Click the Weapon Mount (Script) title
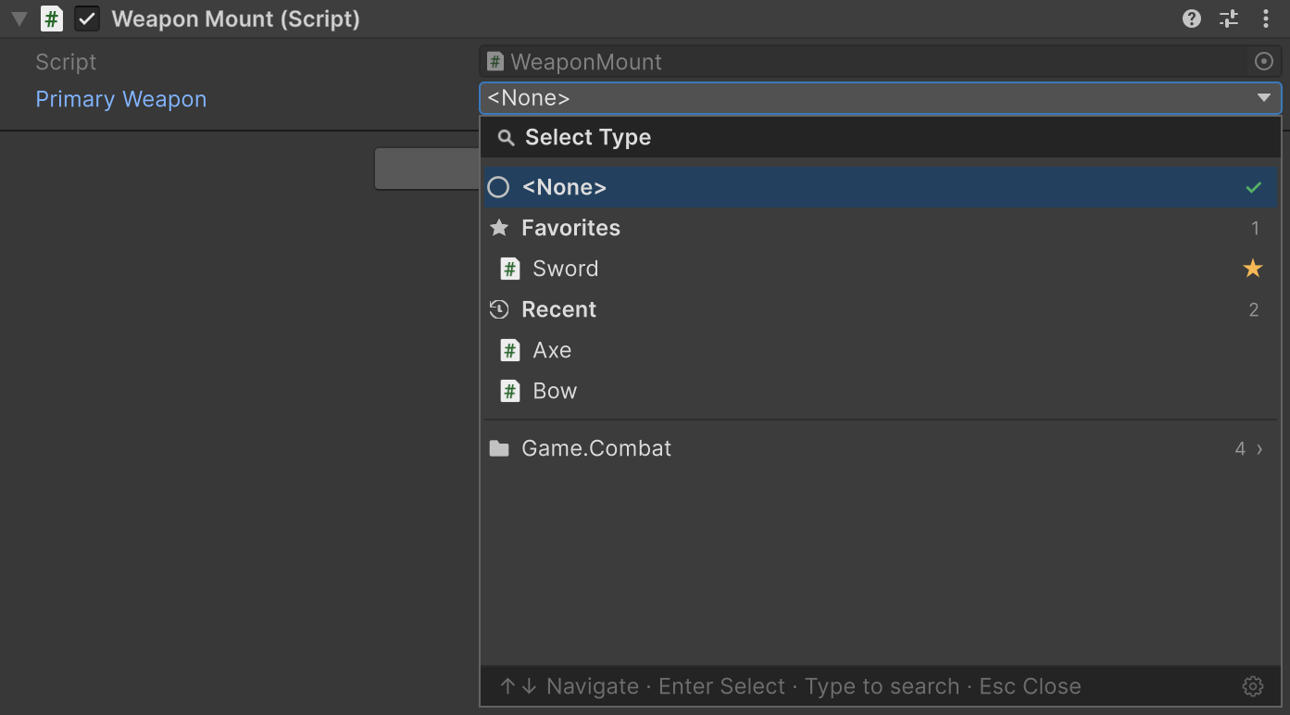Image resolution: width=1290 pixels, height=715 pixels. (235, 19)
